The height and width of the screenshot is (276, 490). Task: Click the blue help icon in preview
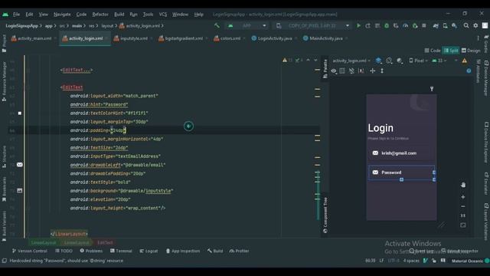coord(469,71)
